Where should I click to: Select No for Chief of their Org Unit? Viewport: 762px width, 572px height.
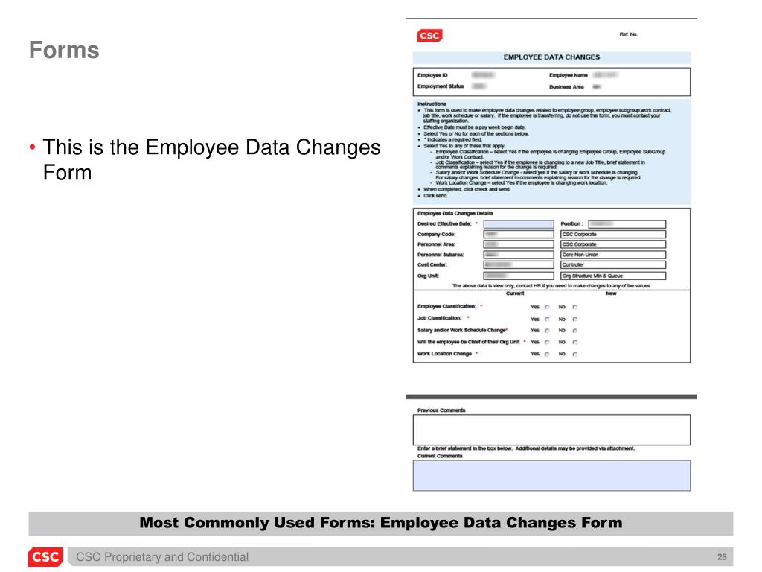[575, 343]
